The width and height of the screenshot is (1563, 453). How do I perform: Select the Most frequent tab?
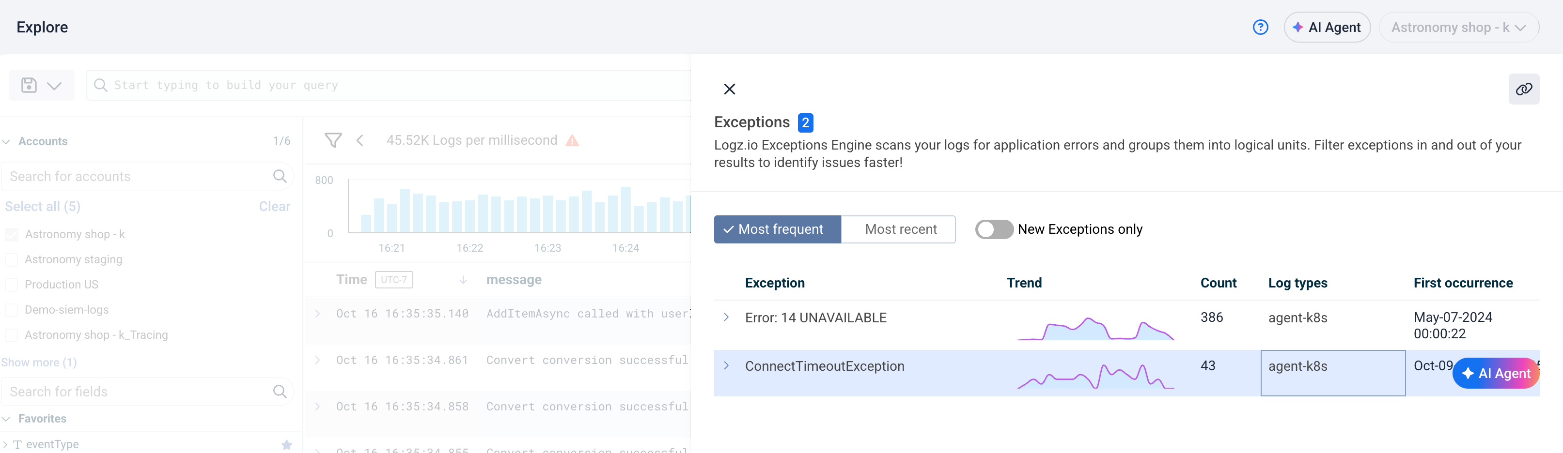tap(777, 229)
